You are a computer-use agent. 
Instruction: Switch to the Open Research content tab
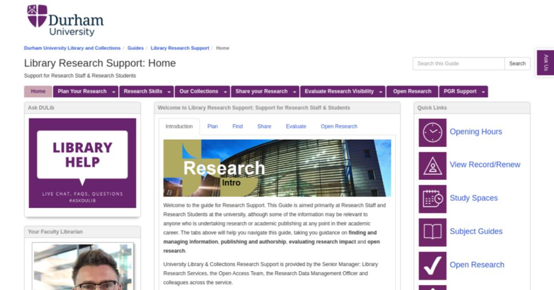[339, 126]
